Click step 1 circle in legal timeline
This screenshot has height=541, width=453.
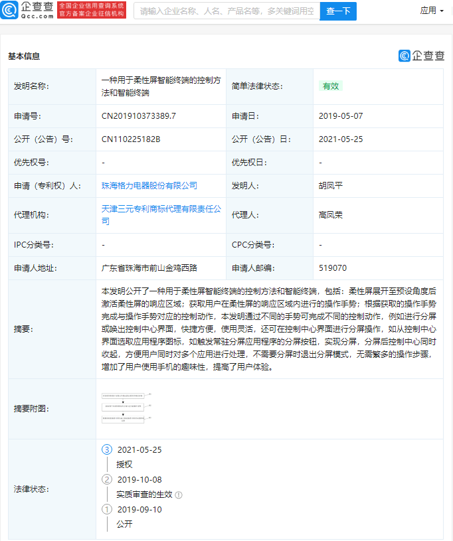[x=107, y=509]
